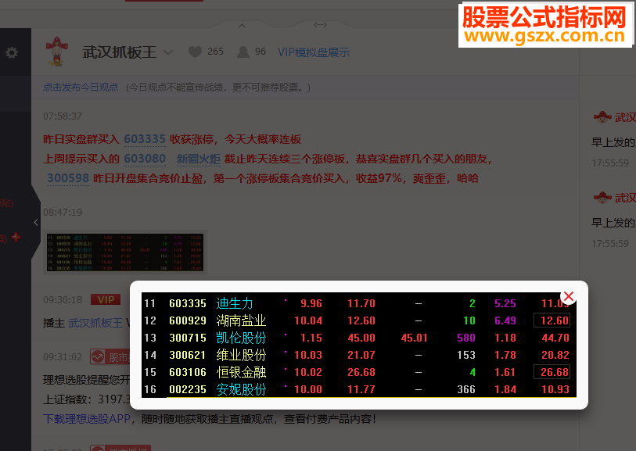Click 点击发布今日观点 link
This screenshot has width=636, height=451.
(x=81, y=87)
